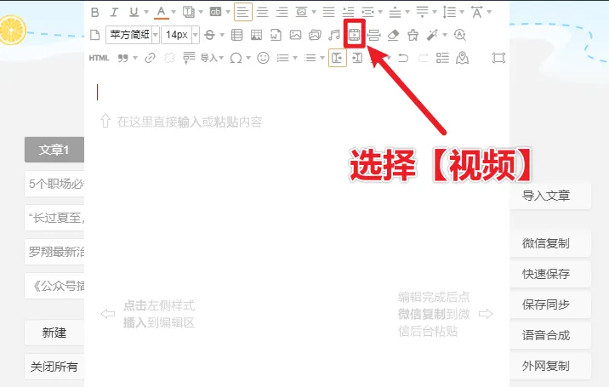Open the 罗翔最新 article entry
This screenshot has height=387, width=609.
54,252
